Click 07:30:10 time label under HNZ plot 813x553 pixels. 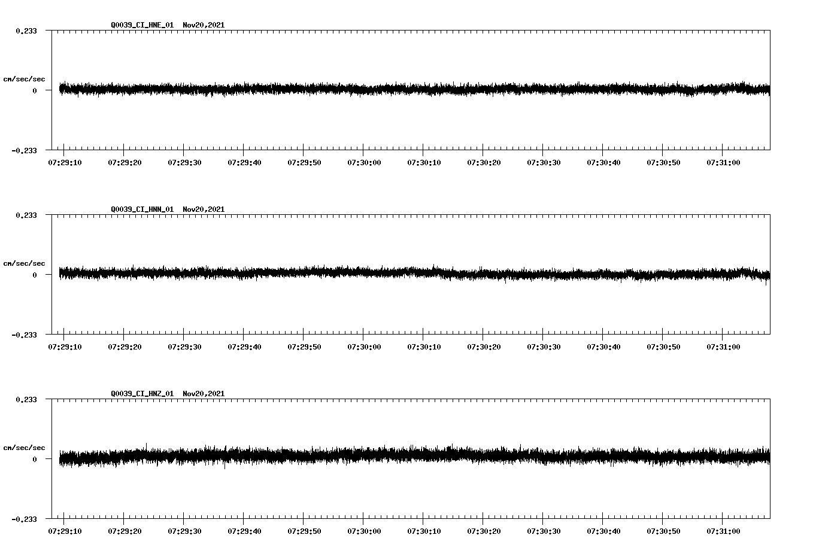click(424, 531)
